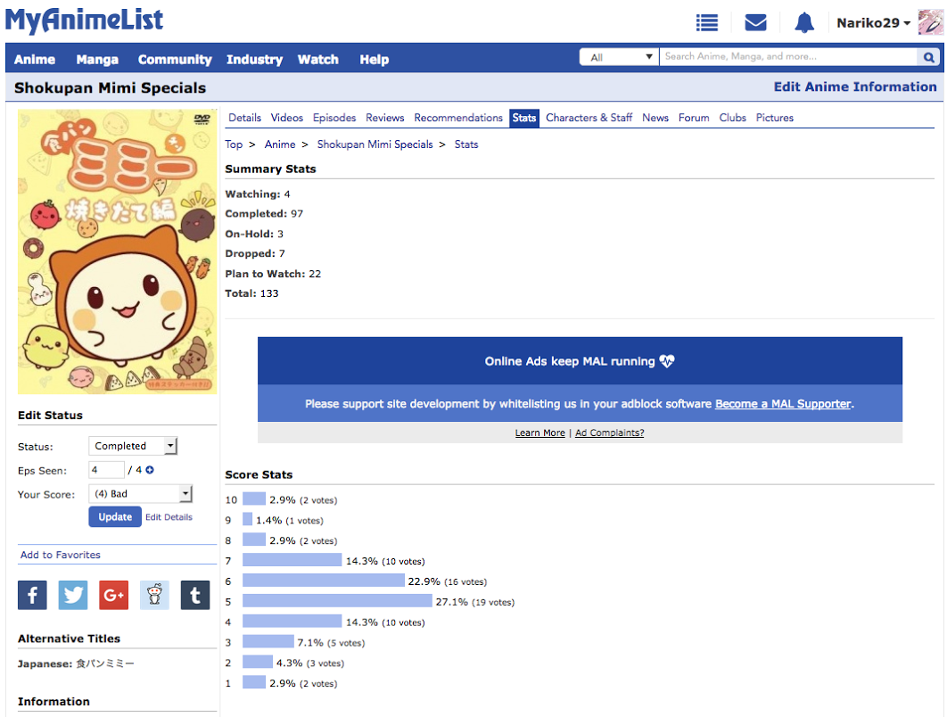The height and width of the screenshot is (717, 947).
Task: Open your Nariko29 profile avatar
Action: tap(930, 22)
